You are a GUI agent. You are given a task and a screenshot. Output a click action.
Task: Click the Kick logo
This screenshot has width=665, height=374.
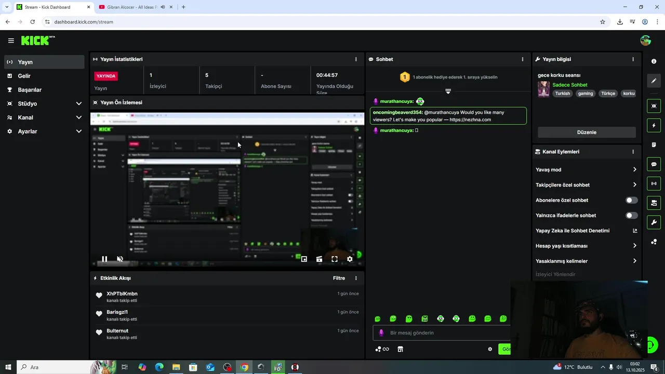(x=38, y=41)
